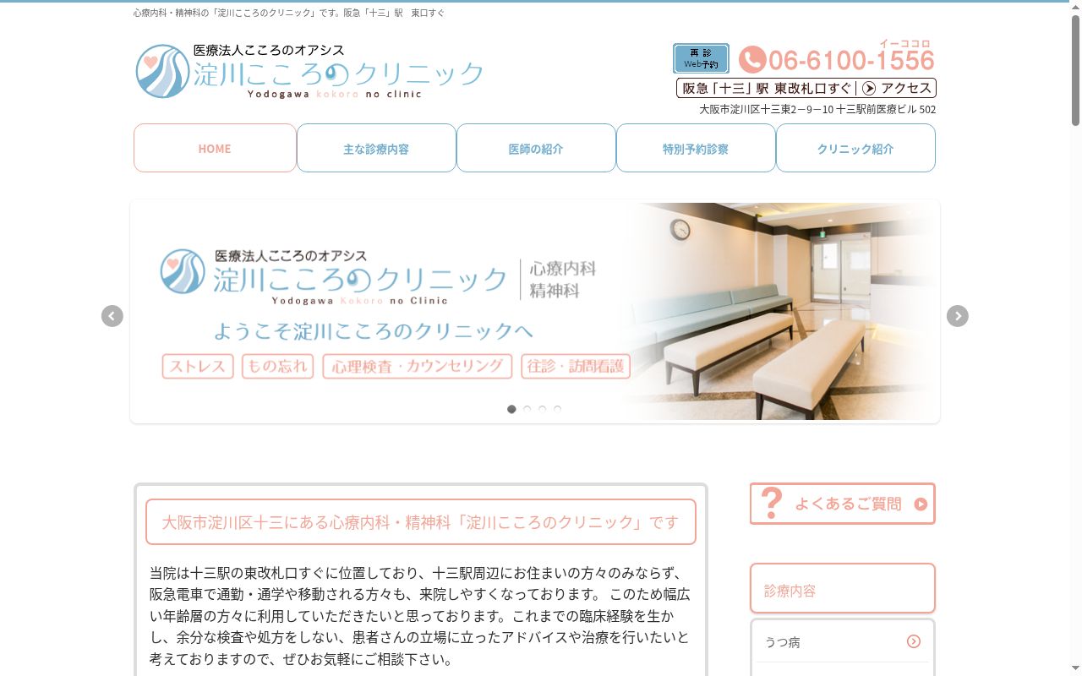1082x676 pixels.
Task: Select the second carousel dot
Action: point(527,409)
